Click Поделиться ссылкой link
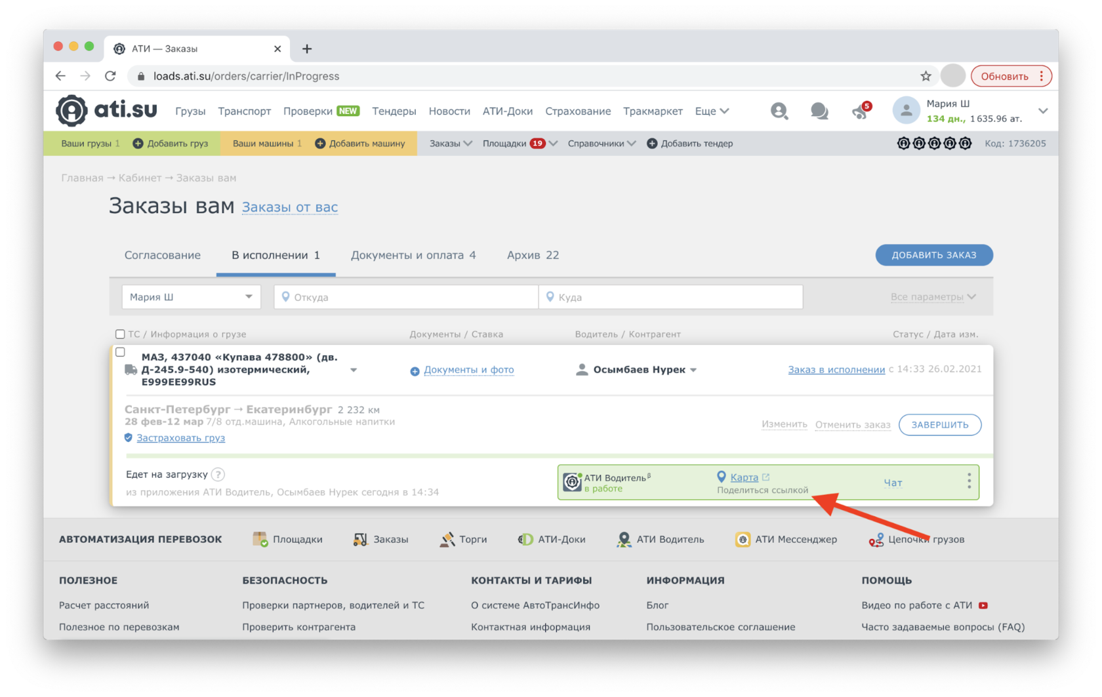1102x697 pixels. [x=762, y=490]
